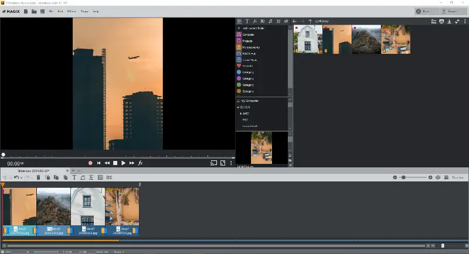Click the fast forward button
This screenshot has height=254, width=469.
coord(131,163)
